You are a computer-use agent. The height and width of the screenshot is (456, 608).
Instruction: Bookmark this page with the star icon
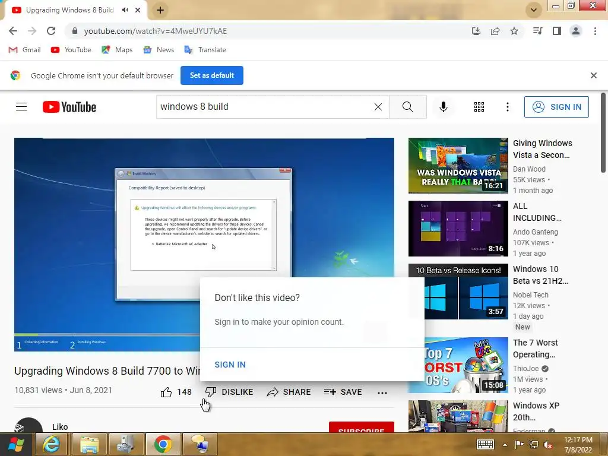pos(514,31)
